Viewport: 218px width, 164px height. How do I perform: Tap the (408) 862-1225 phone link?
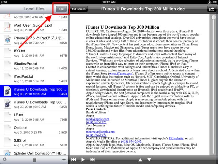coord(96,122)
